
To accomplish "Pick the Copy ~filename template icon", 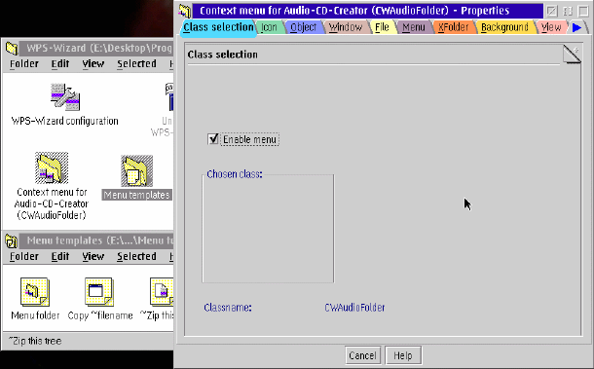I will 99,292.
